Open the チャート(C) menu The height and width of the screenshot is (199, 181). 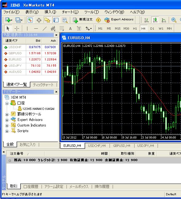click(x=70, y=12)
